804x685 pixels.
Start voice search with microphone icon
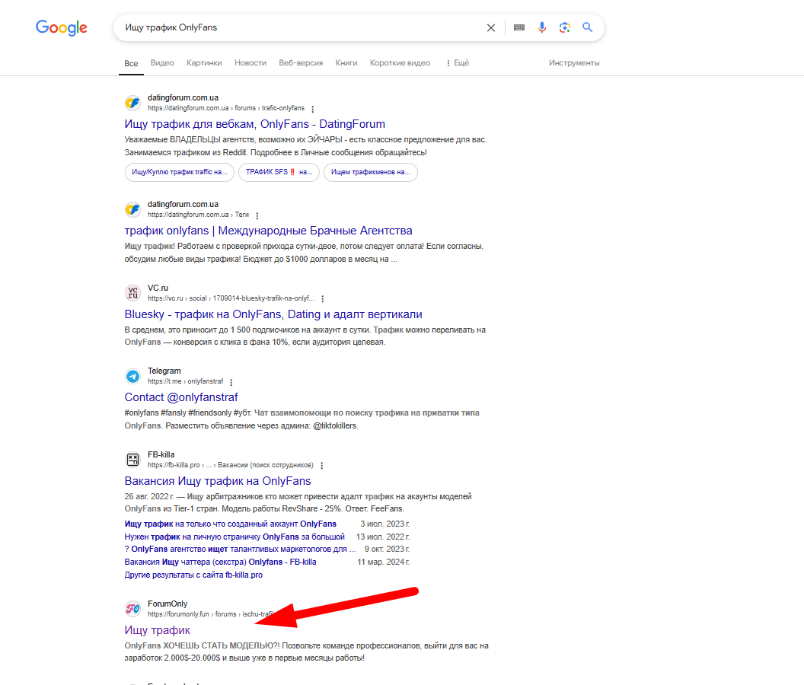pos(542,27)
